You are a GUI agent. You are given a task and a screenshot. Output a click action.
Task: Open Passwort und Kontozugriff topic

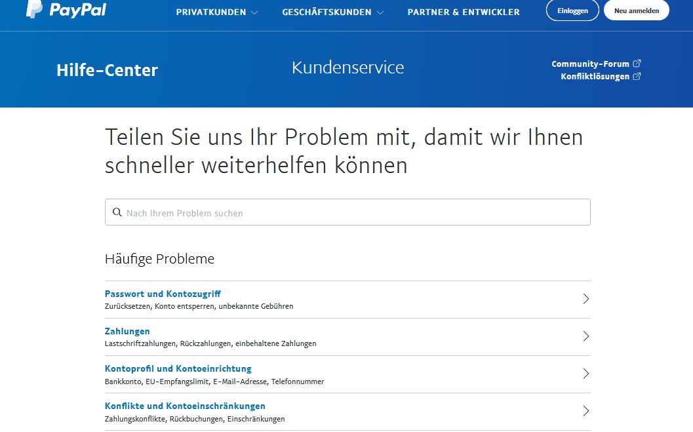point(163,294)
